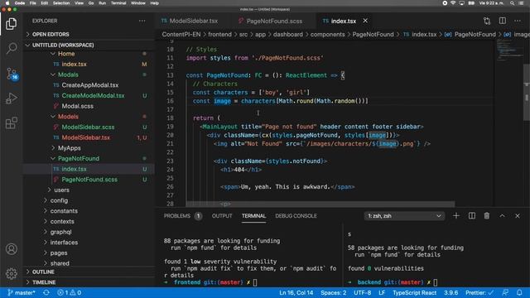Viewport: 530px width, 298px height.
Task: Open macOS Spotlight search icon
Action: [513, 3]
